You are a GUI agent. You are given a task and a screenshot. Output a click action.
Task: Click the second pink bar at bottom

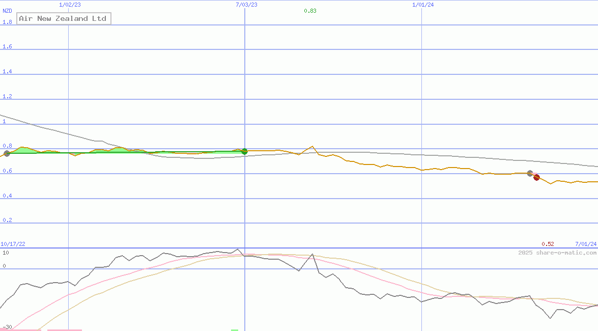click(x=64, y=329)
